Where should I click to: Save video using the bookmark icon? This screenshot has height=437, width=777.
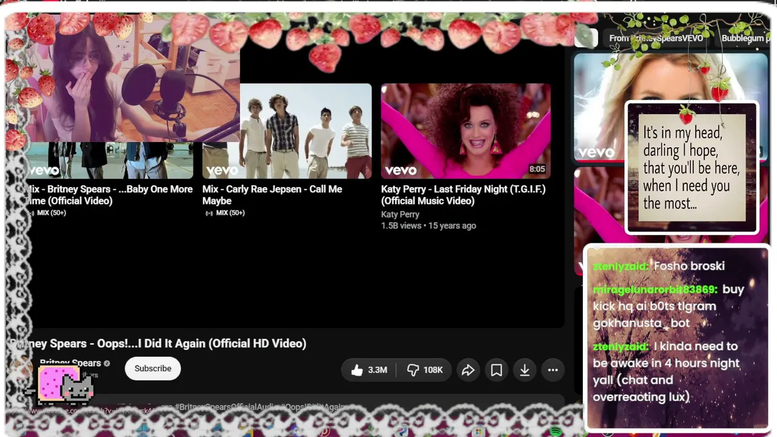[x=497, y=370]
